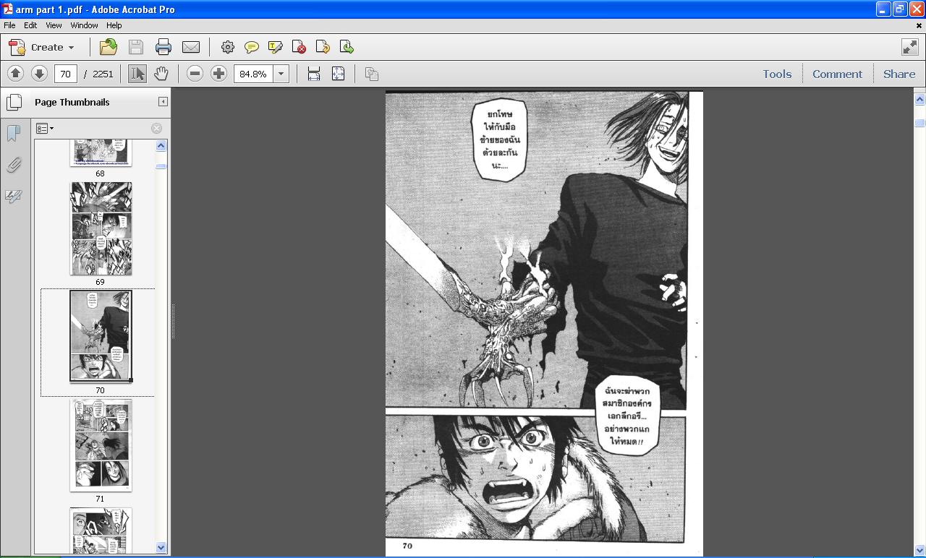Click the zoom percentage field
This screenshot has width=926, height=558.
tap(252, 74)
